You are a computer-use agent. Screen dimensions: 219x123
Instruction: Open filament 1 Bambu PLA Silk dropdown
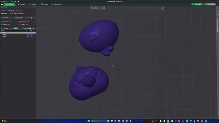click(x=9, y=22)
